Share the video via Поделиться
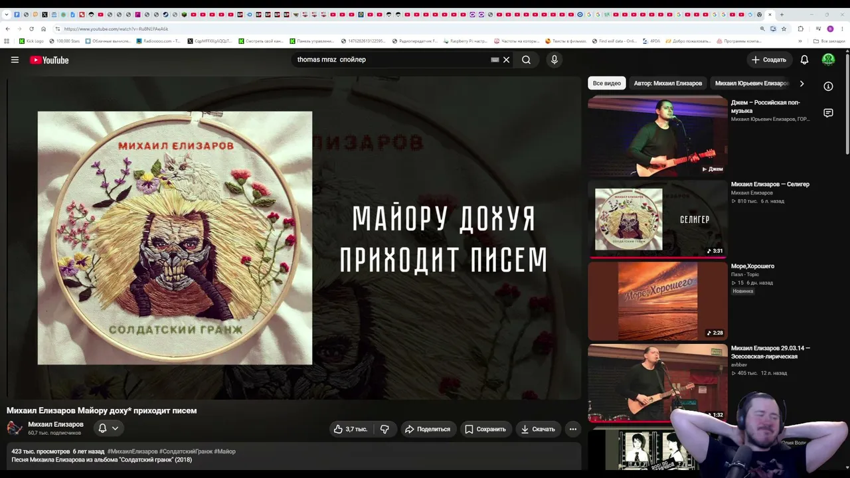This screenshot has width=850, height=478. pyautogui.click(x=428, y=429)
